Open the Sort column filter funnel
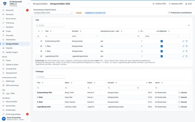Screen dimensions: 195x122 [39, 31]
